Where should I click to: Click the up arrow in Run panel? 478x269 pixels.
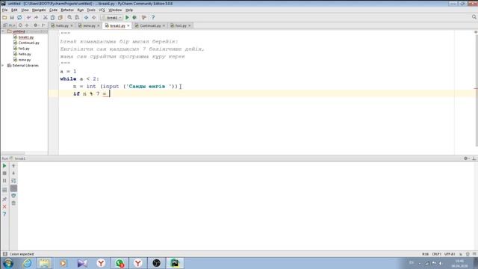point(13,166)
